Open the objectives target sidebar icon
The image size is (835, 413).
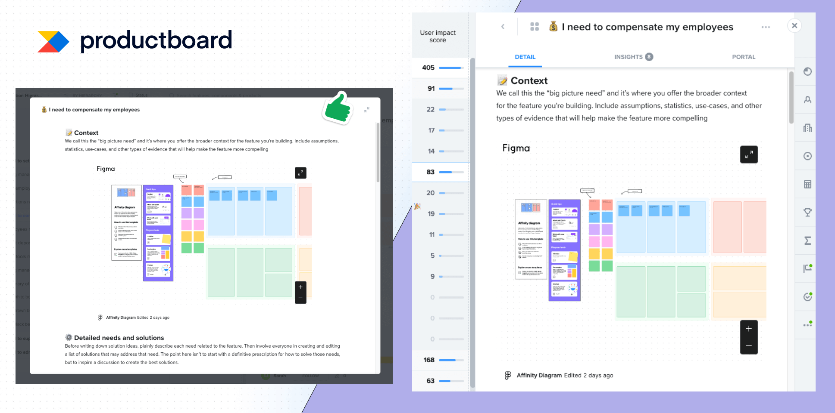(807, 156)
